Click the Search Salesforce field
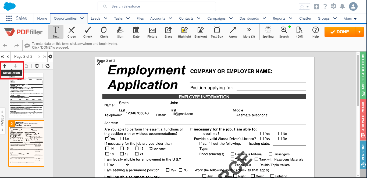This screenshot has height=178, width=367. click(x=157, y=6)
